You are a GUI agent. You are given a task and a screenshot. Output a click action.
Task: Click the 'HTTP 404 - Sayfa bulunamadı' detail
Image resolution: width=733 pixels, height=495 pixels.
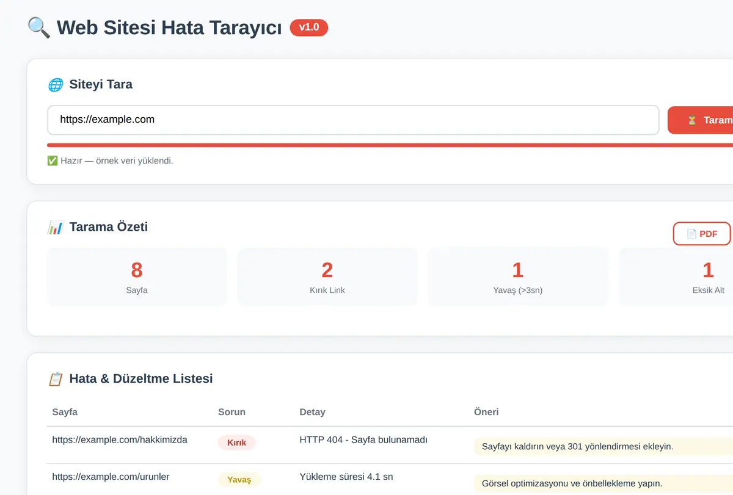coord(363,439)
